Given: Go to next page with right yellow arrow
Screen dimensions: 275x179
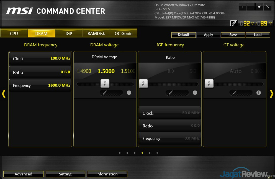Looking at the screenshot, I should [x=271, y=94].
